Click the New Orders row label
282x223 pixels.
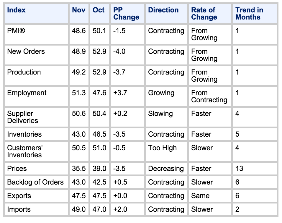[x=26, y=51]
